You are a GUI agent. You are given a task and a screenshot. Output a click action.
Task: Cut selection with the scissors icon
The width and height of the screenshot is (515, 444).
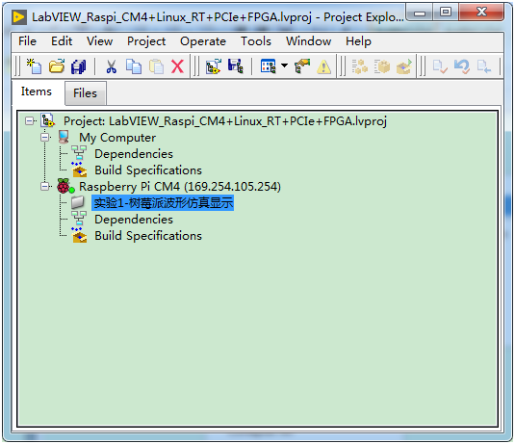coord(111,66)
